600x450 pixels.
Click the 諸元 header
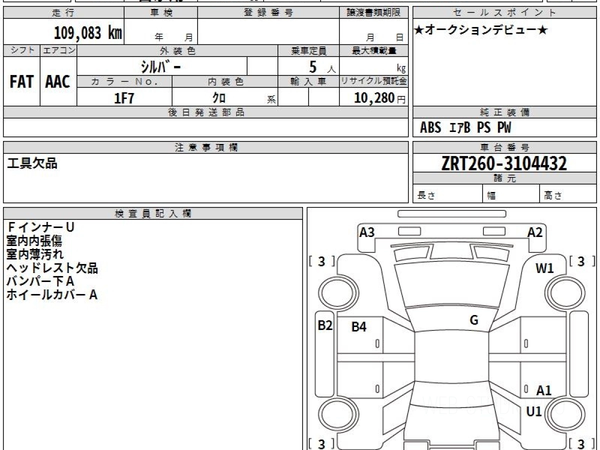pyautogui.click(x=504, y=178)
